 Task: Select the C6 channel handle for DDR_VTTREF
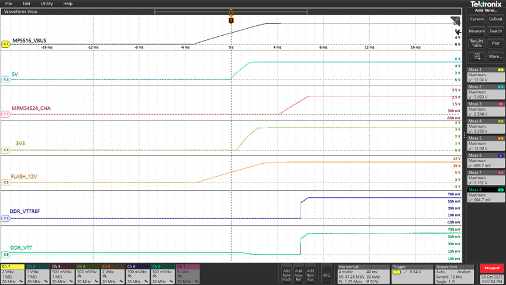[x=6, y=218]
